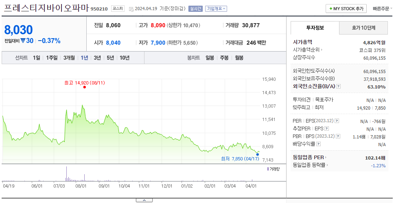Viewport: 394px width, 203px height.
Task: Click the 외국인소진율 value 63.10%
Action: 376,87
